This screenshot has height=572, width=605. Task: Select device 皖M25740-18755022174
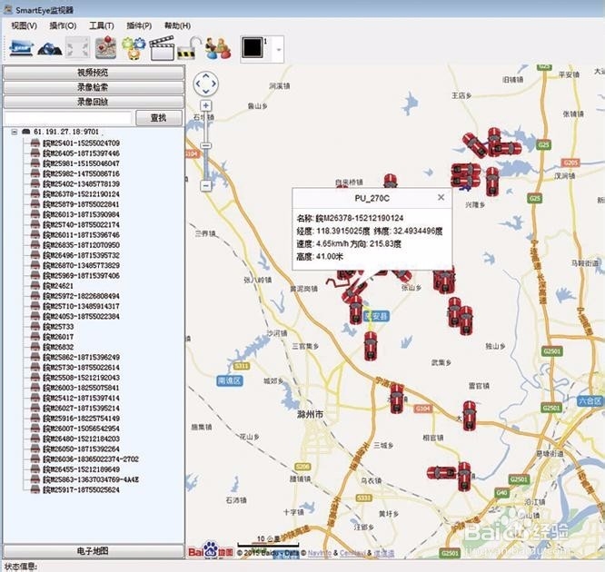coord(81,225)
